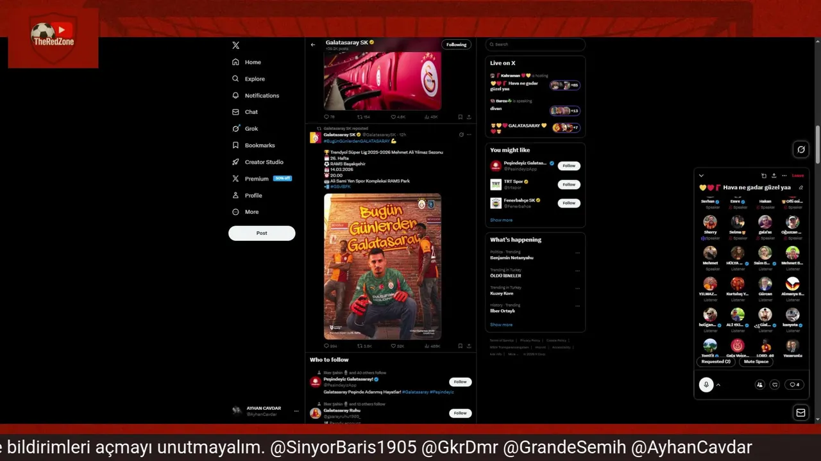Follow Peşindeyiz Galatasaray in Who to follow
The width and height of the screenshot is (821, 461).
(461, 382)
